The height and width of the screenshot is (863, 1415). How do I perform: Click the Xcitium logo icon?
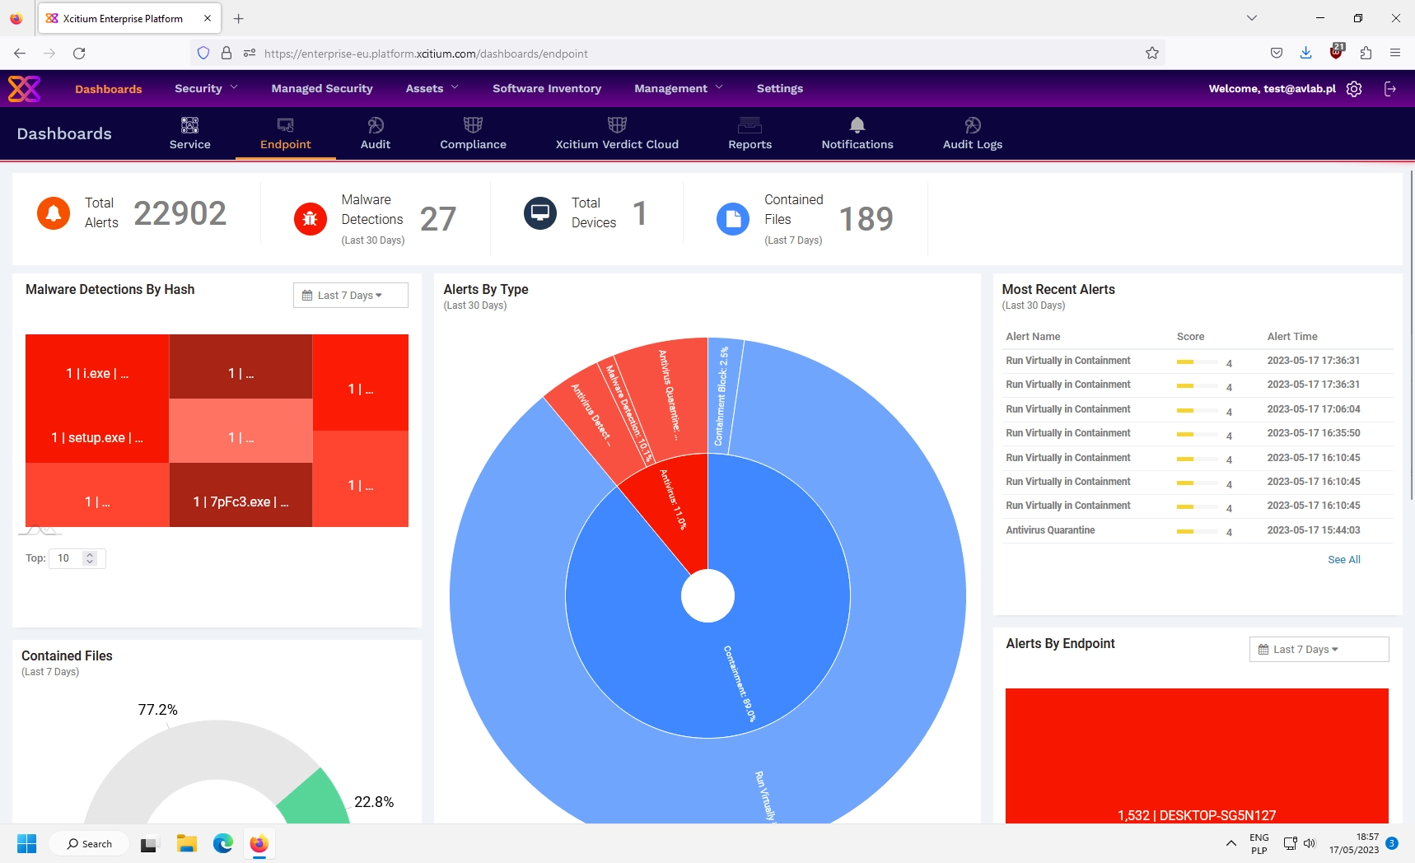(24, 88)
